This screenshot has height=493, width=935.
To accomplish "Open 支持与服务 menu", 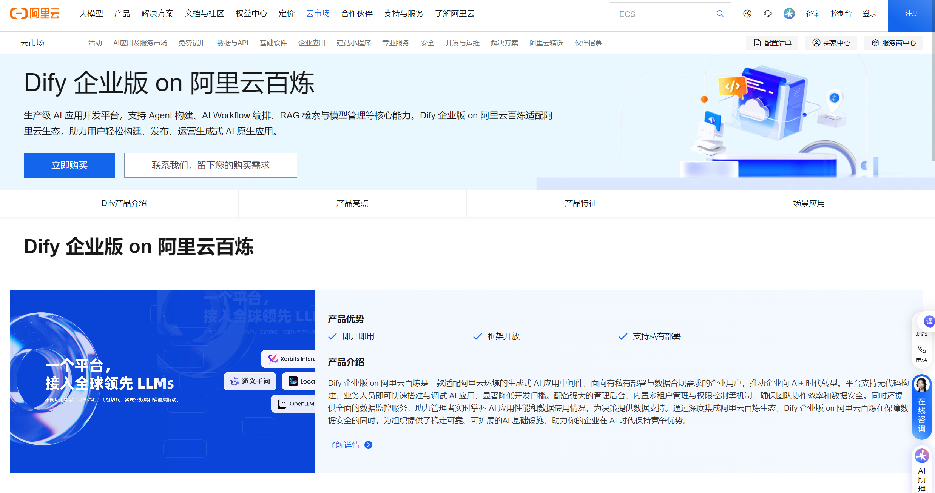I will tap(404, 14).
